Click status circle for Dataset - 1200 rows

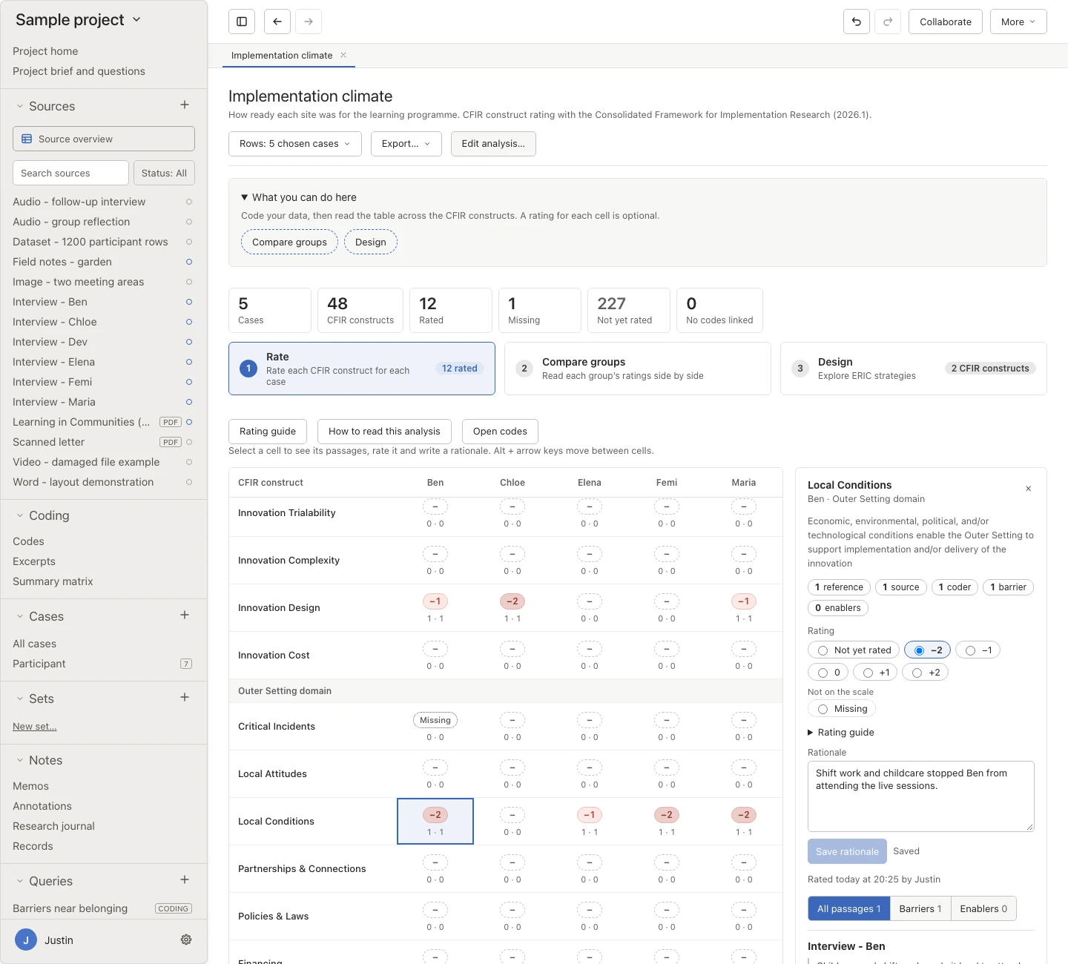click(189, 242)
